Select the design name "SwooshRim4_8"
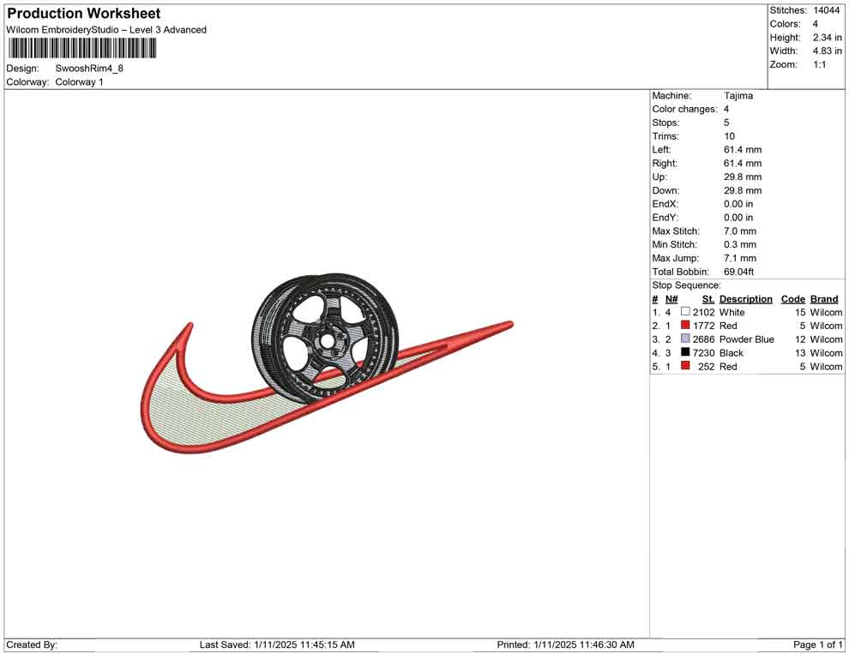Image resolution: width=849 pixels, height=653 pixels. pos(89,69)
